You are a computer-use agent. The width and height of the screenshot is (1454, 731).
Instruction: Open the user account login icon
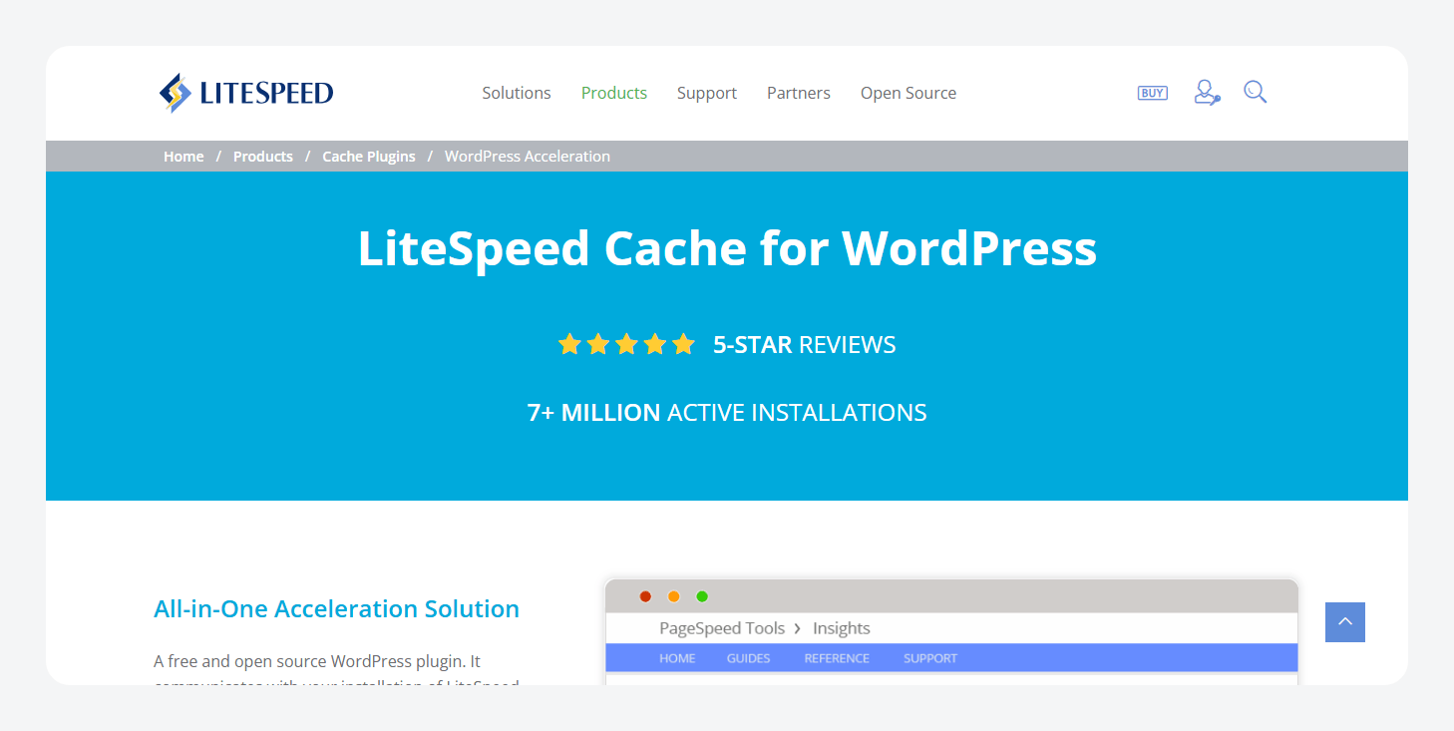[1207, 93]
